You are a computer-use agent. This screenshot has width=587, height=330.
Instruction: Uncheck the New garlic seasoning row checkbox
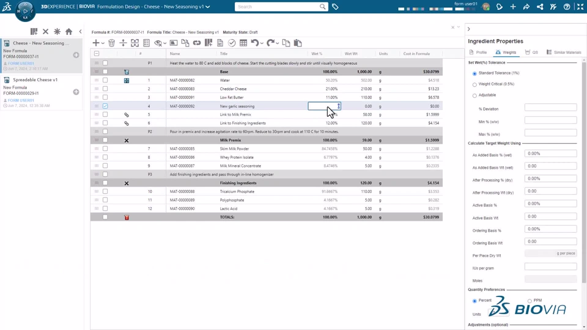(105, 106)
